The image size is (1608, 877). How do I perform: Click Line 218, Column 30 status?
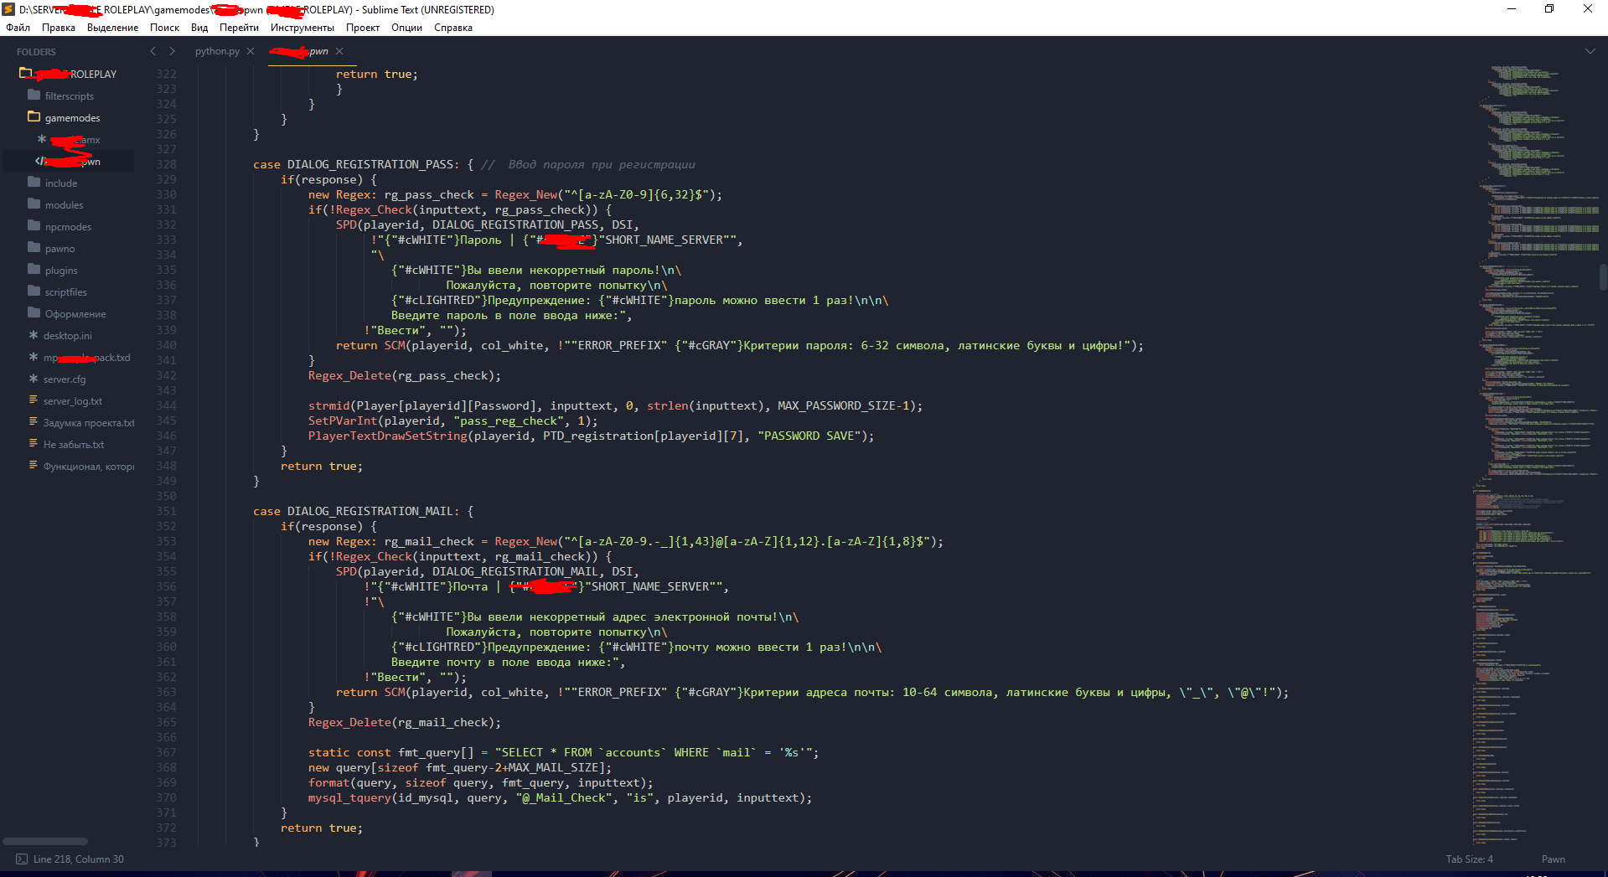click(x=79, y=859)
